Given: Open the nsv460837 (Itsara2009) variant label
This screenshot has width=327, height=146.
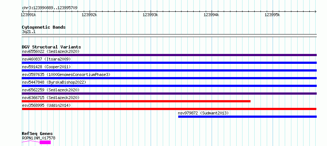Looking at the screenshot, I should pos(46,59).
